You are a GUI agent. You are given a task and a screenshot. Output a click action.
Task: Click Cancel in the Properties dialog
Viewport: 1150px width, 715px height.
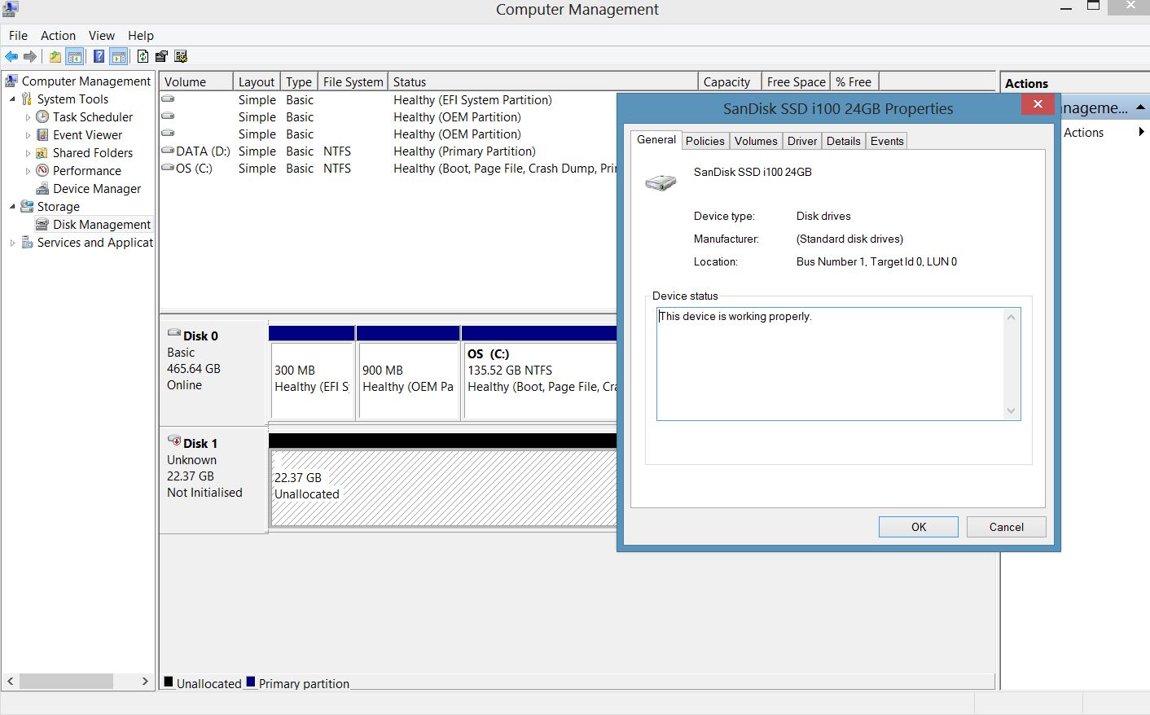click(1007, 527)
